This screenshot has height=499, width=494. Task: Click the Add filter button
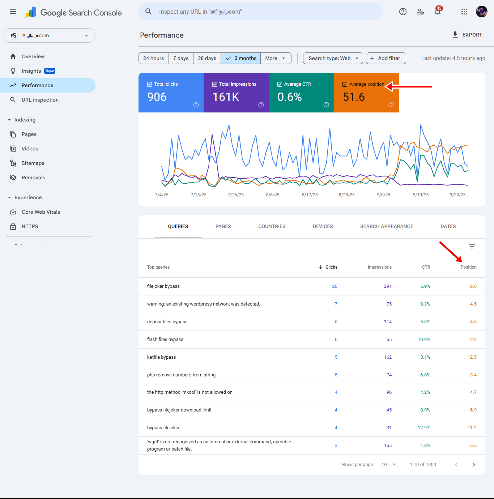(x=386, y=58)
